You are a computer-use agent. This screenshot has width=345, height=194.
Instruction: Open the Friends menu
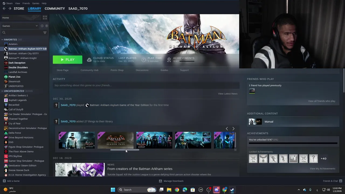pyautogui.click(x=26, y=3)
